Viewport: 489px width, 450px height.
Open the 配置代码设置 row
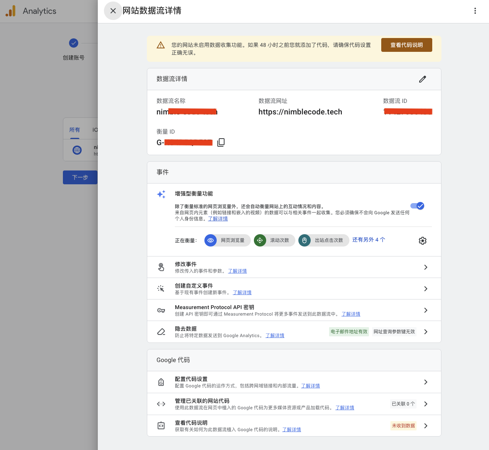[x=425, y=382]
